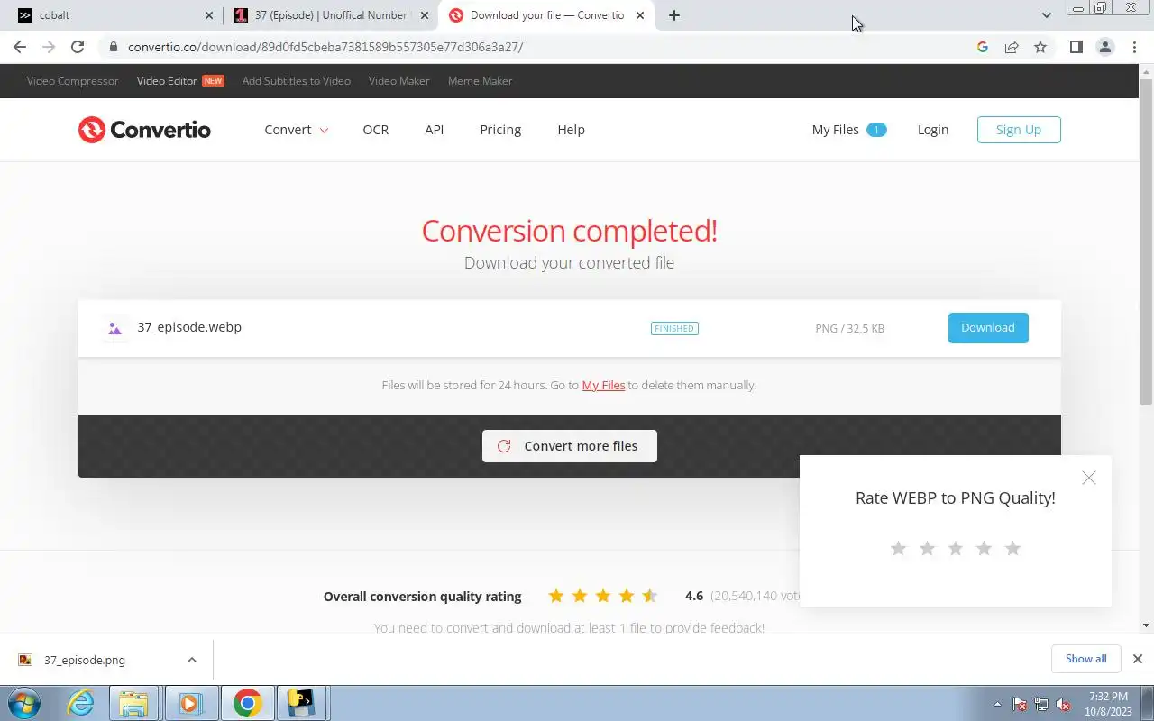Open Video Compressor link

[x=72, y=81]
